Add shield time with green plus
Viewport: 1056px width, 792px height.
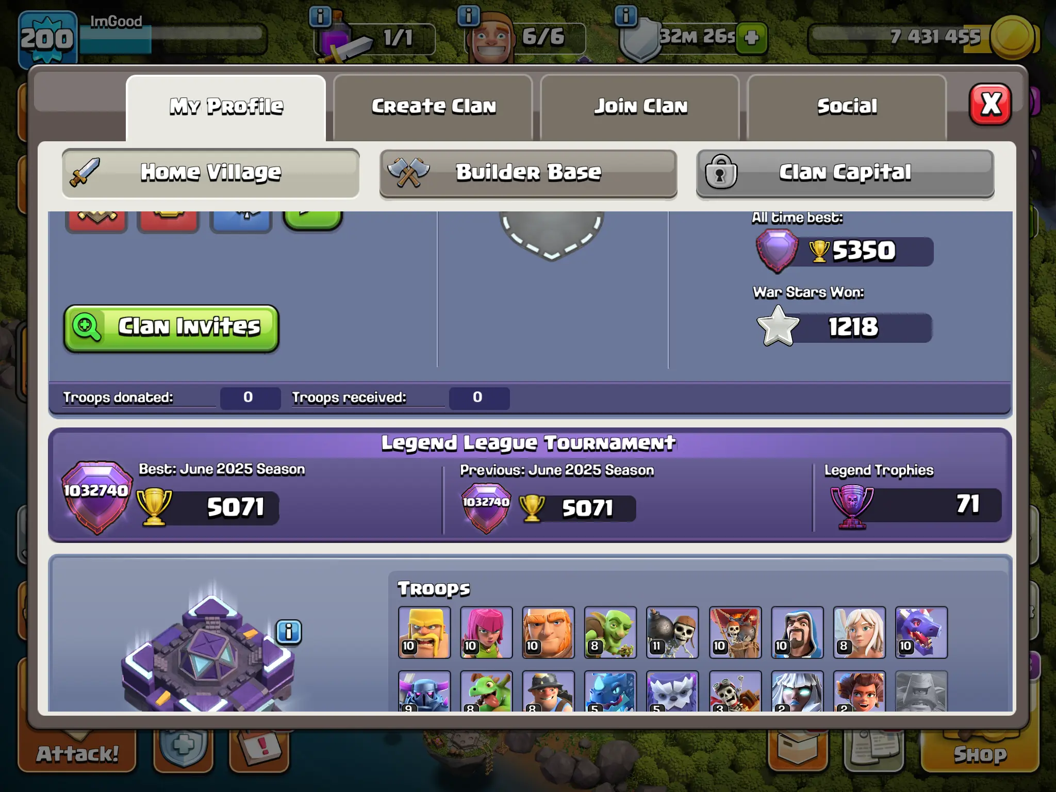click(x=751, y=38)
